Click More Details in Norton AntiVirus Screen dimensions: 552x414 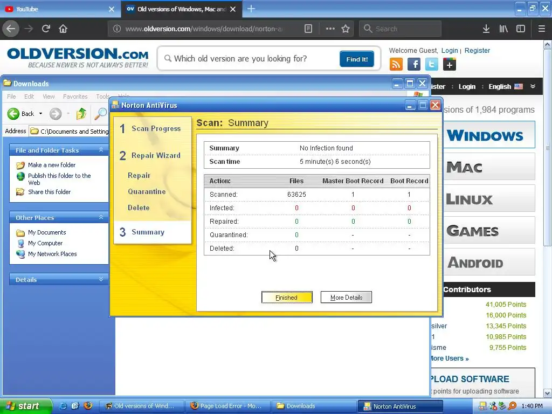(346, 298)
